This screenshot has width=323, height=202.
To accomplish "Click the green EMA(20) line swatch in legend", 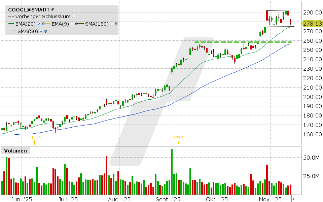I will coord(11,24).
